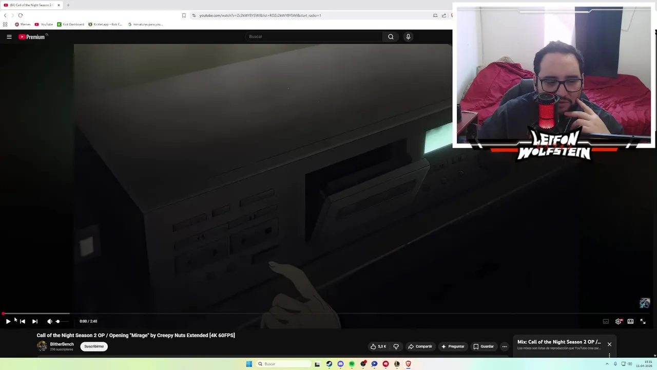Like the video with 5,3 K likes
The height and width of the screenshot is (370, 657).
point(378,346)
